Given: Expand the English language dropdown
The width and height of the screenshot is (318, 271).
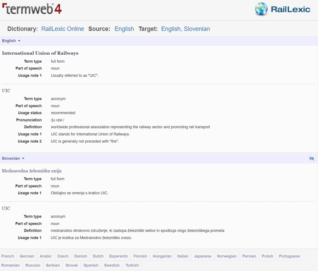Looking at the screenshot, I should point(11,41).
